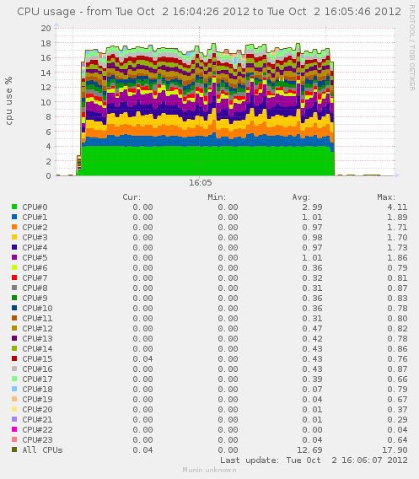The image size is (419, 479).
Task: Click the red CPU#7 legend swatch
Action: pyautogui.click(x=14, y=277)
